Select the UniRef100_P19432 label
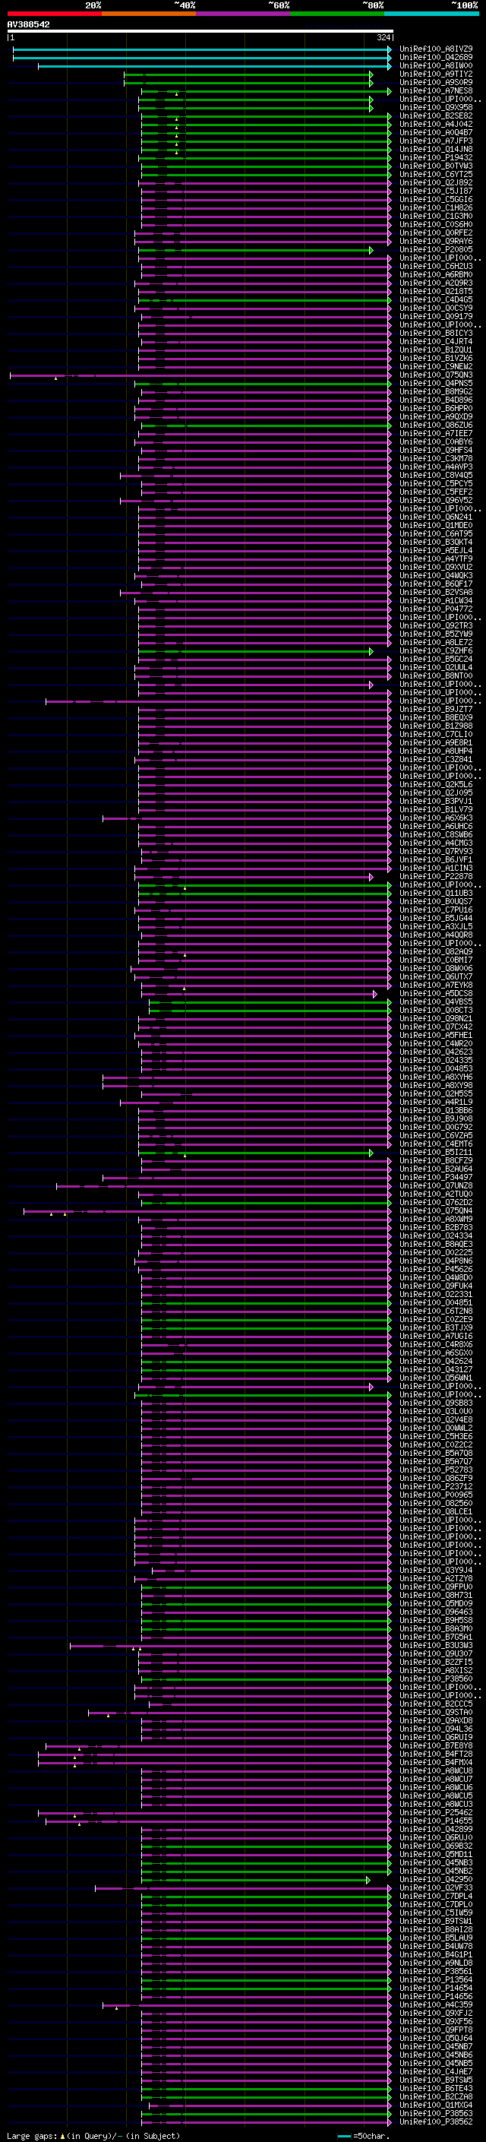This screenshot has width=486, height=2142. coord(436,157)
